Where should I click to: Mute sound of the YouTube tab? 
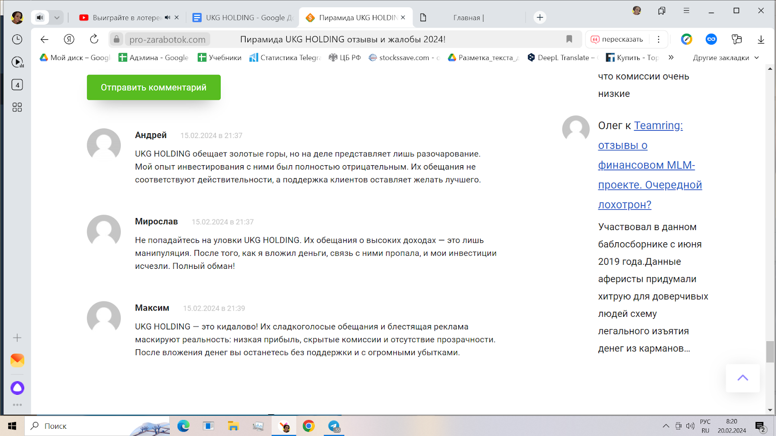(x=167, y=17)
